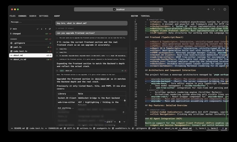The image size is (237, 142).
Task: Switch to the term:2 terminal tab
Action: (x=212, y=128)
